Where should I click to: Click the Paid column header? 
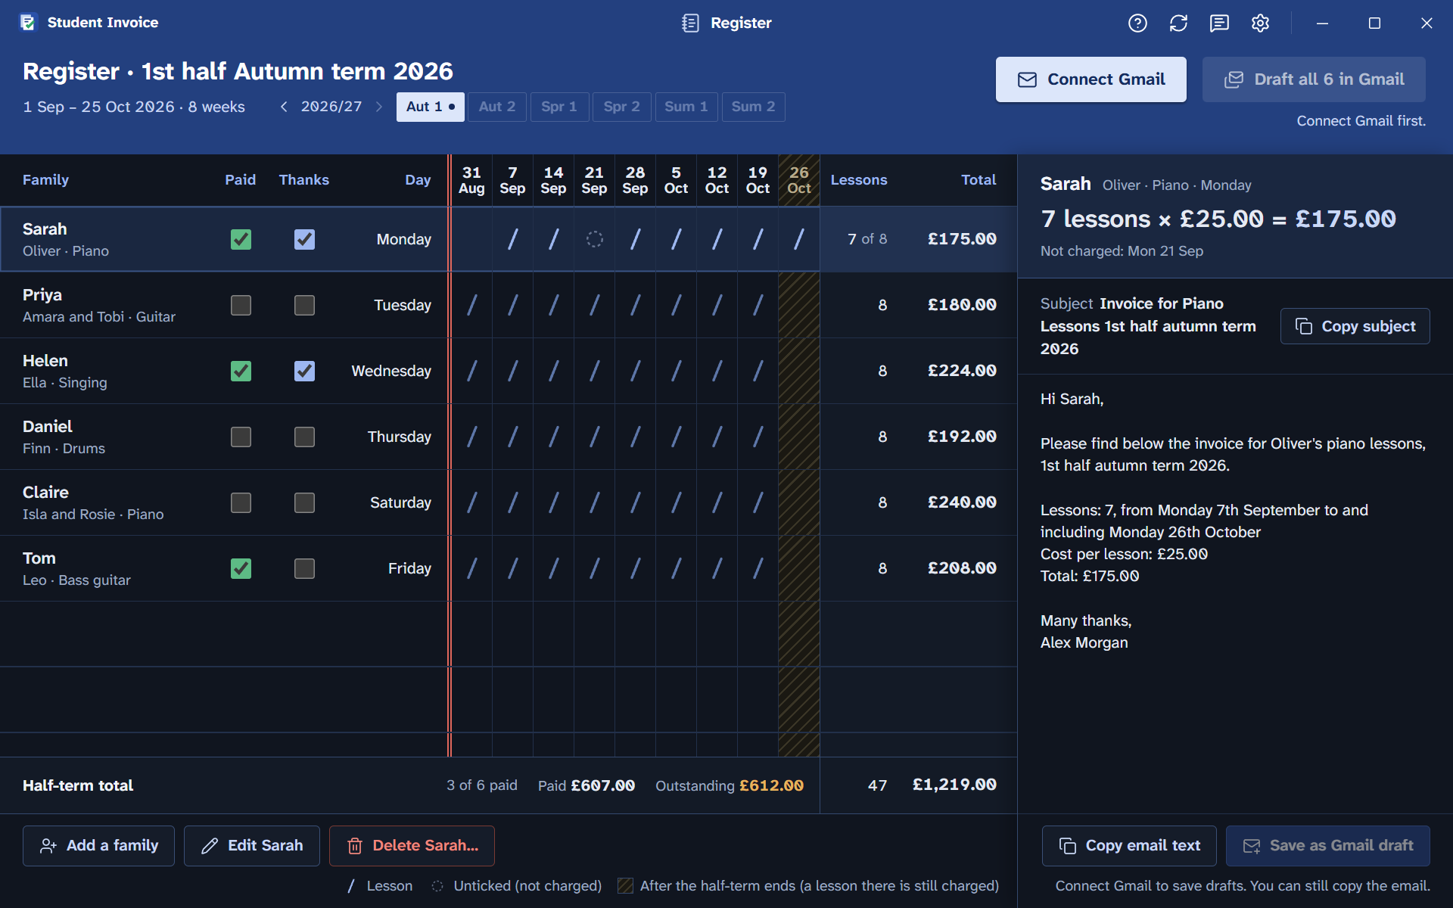(240, 180)
